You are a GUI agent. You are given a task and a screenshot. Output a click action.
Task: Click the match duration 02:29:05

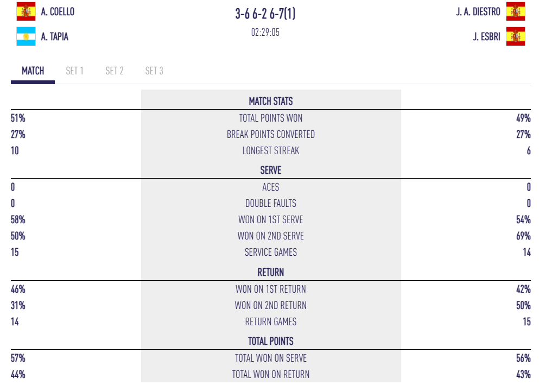265,32
